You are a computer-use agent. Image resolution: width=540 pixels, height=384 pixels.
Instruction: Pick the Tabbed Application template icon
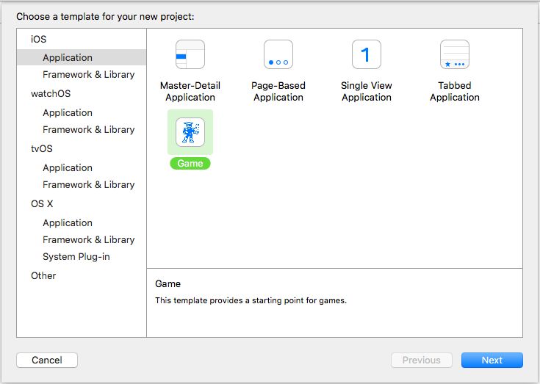click(x=455, y=54)
